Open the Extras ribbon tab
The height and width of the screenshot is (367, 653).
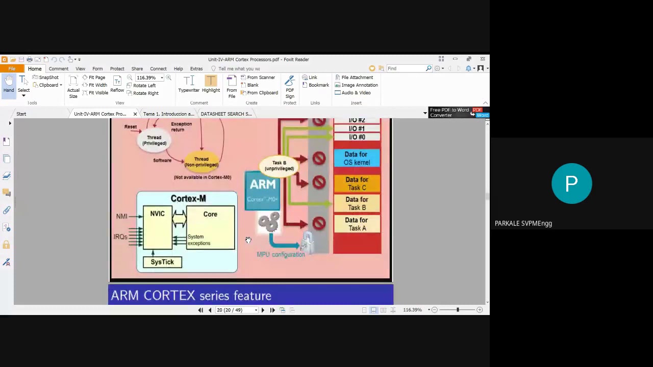196,69
